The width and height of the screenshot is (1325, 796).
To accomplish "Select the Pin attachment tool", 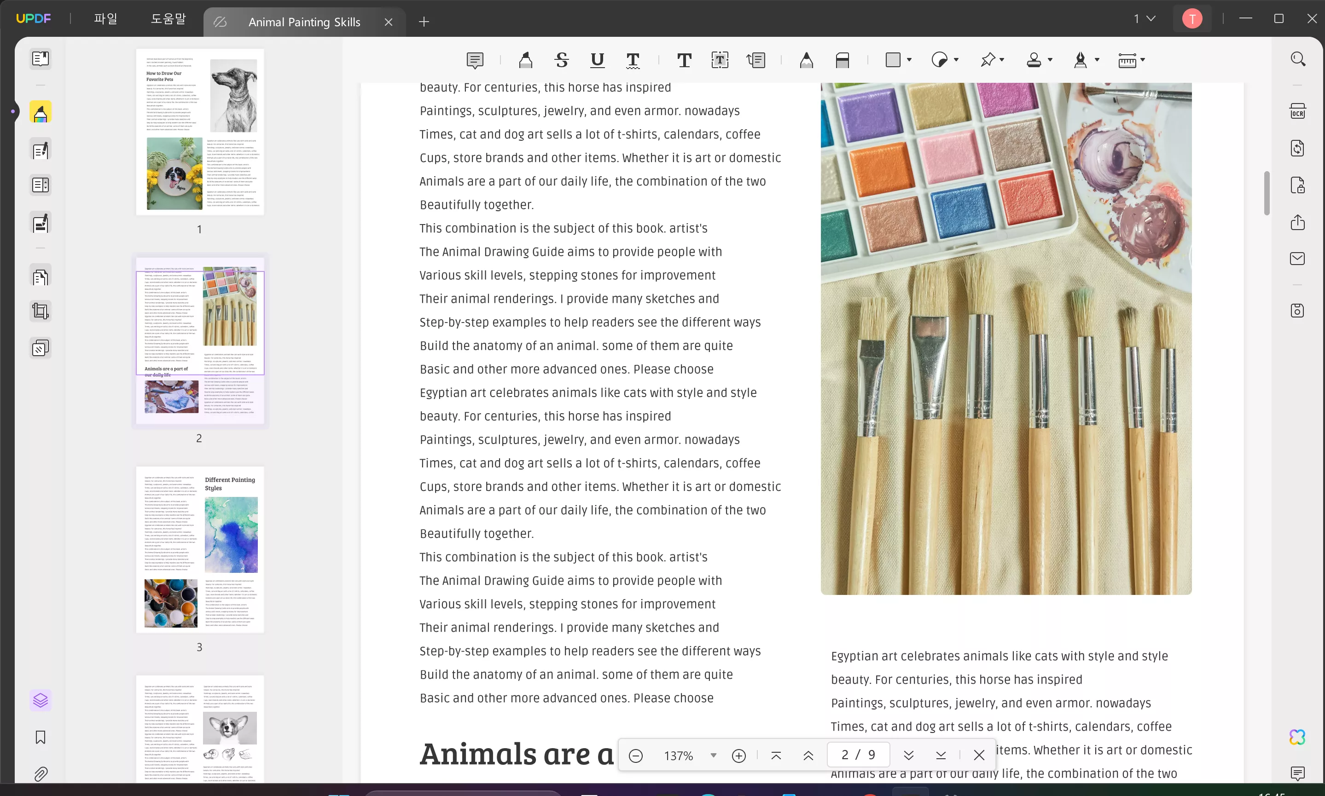I will [988, 59].
